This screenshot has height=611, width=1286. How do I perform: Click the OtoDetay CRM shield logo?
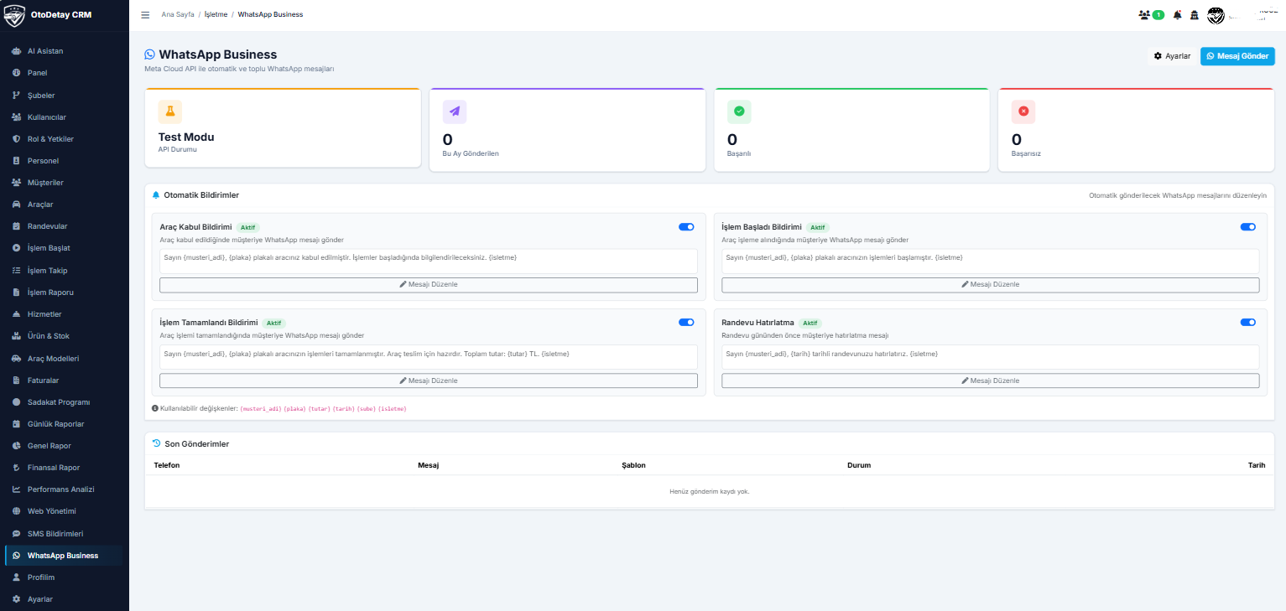coord(15,15)
